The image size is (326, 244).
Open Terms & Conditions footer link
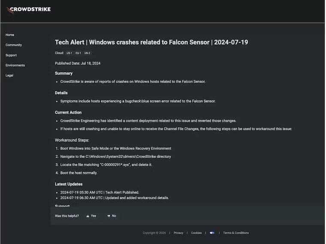coord(236,233)
